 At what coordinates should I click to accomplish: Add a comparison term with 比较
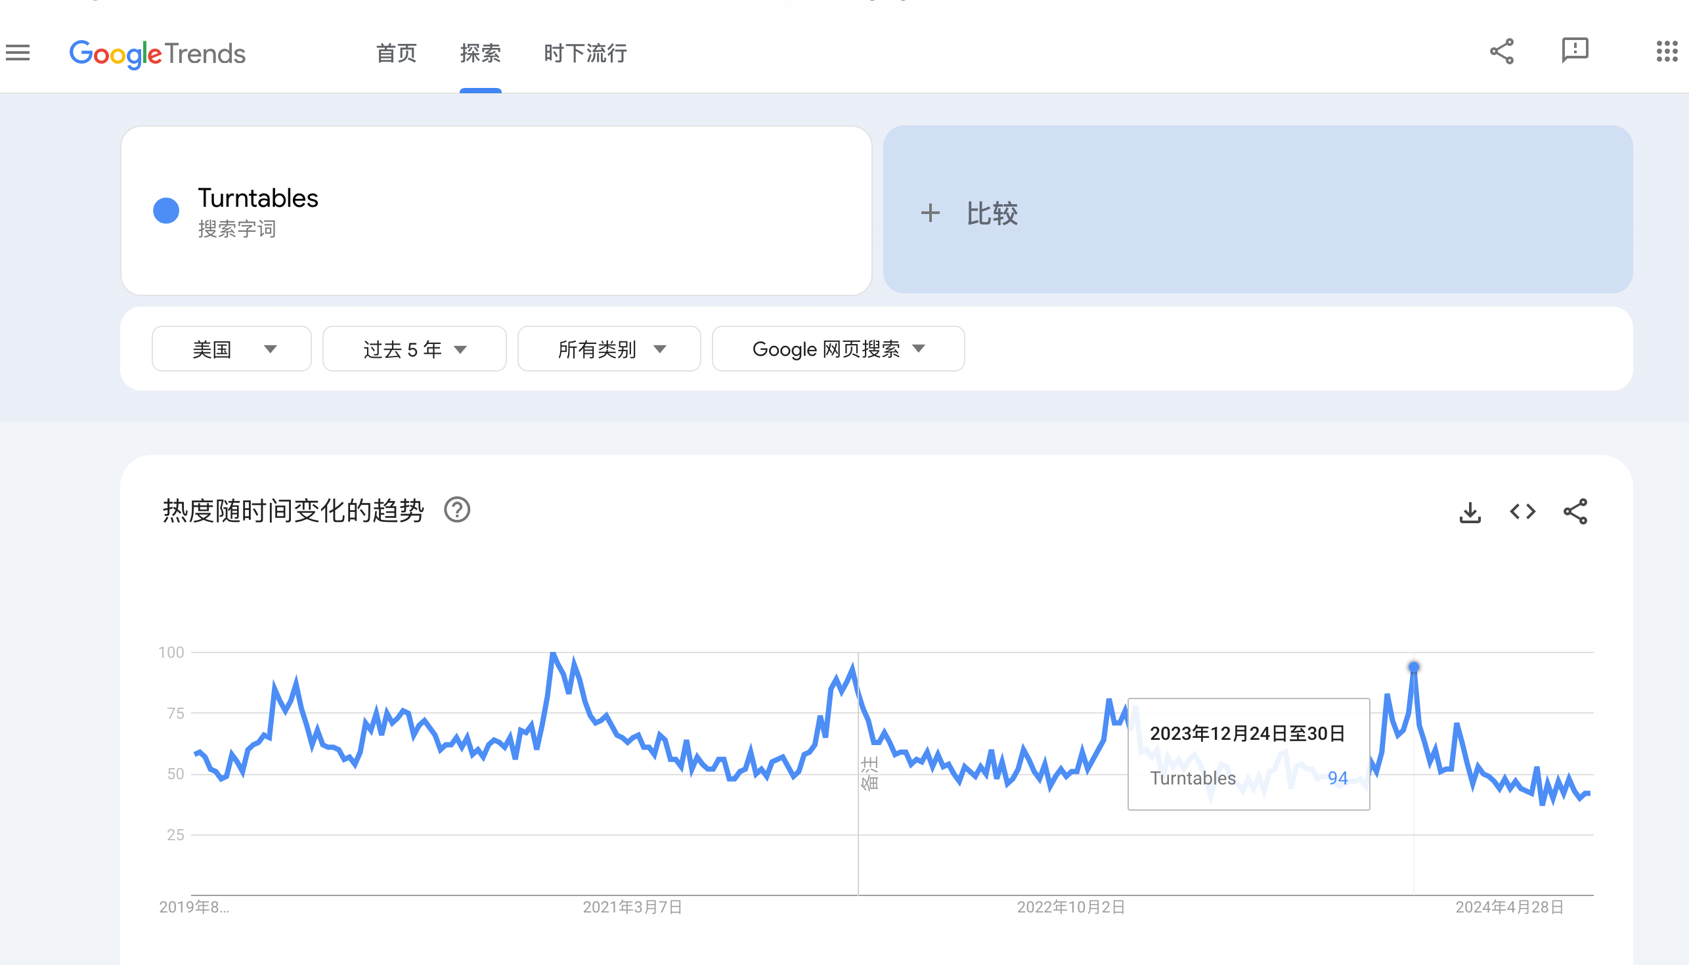click(1258, 210)
